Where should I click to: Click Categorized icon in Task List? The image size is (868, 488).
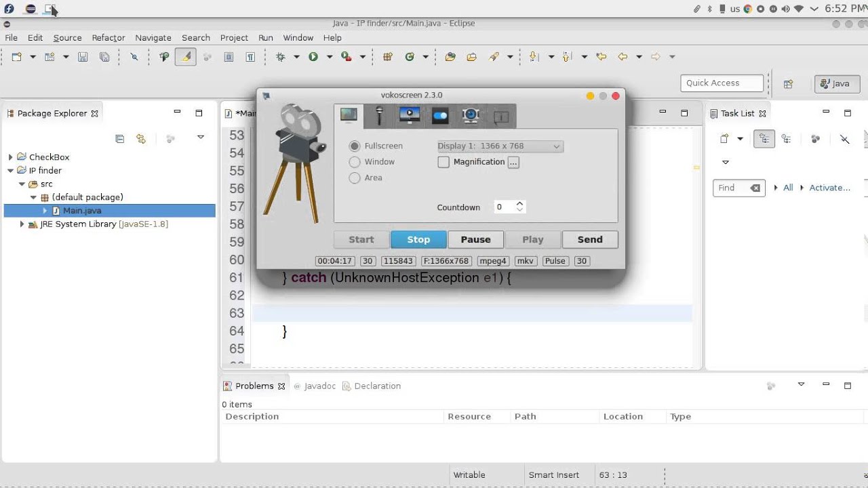[x=764, y=139]
